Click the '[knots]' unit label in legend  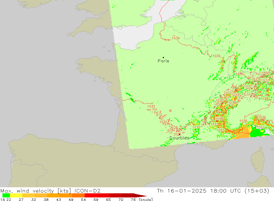tap(146, 199)
